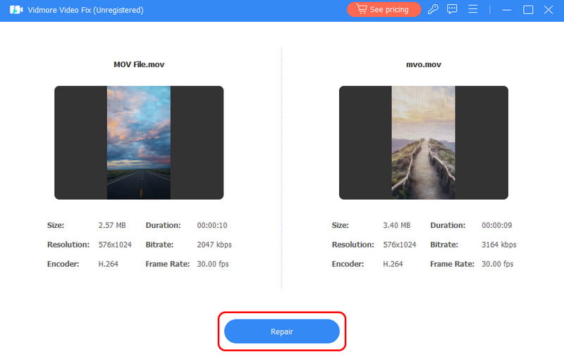Click the 3164 kbps bitrate value

[x=499, y=245]
